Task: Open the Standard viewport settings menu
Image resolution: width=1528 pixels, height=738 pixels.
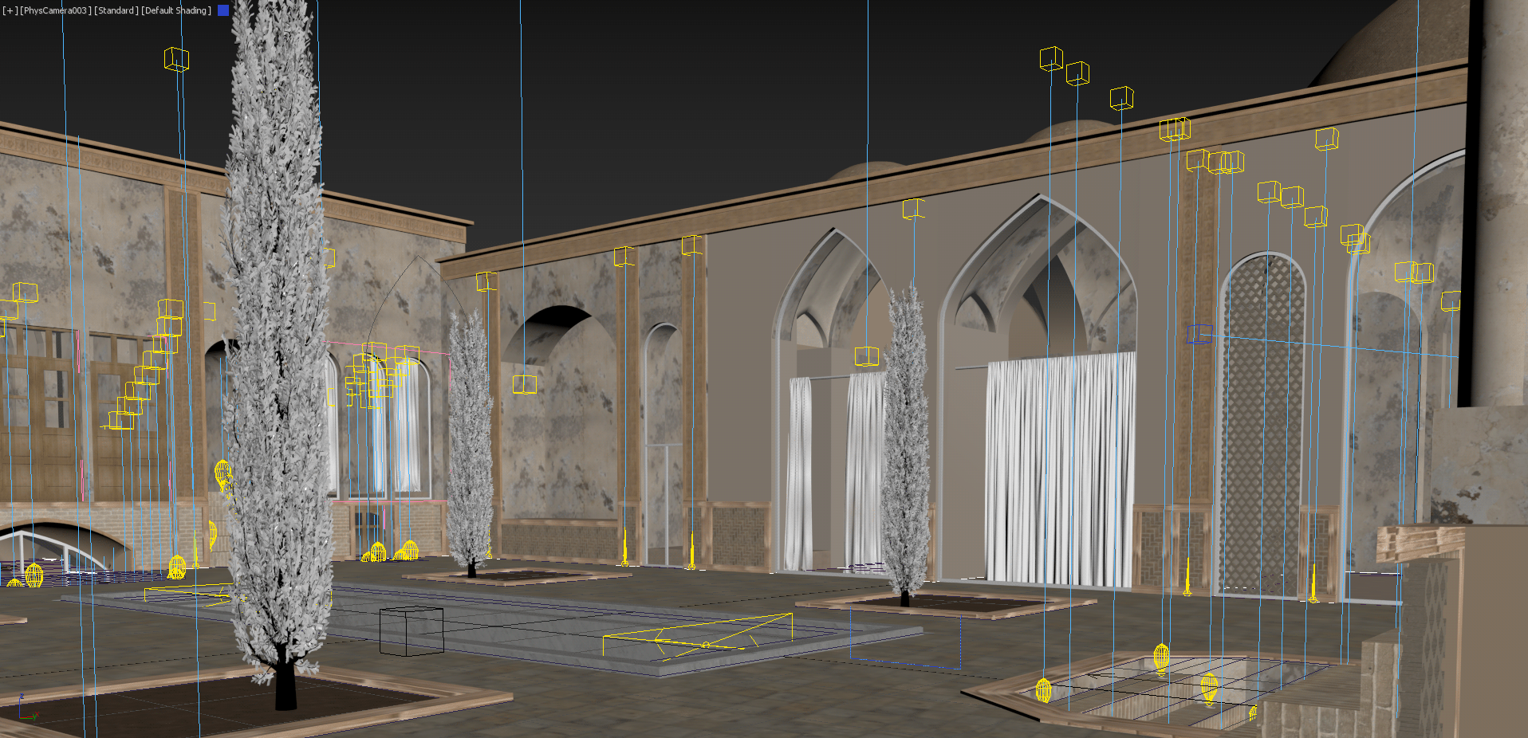Action: (x=116, y=10)
